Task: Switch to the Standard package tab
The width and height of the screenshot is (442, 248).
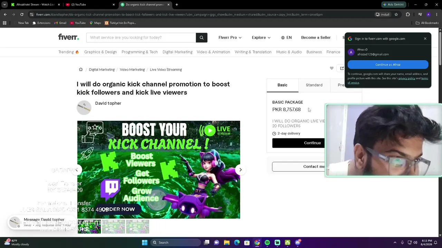Action: pyautogui.click(x=314, y=85)
